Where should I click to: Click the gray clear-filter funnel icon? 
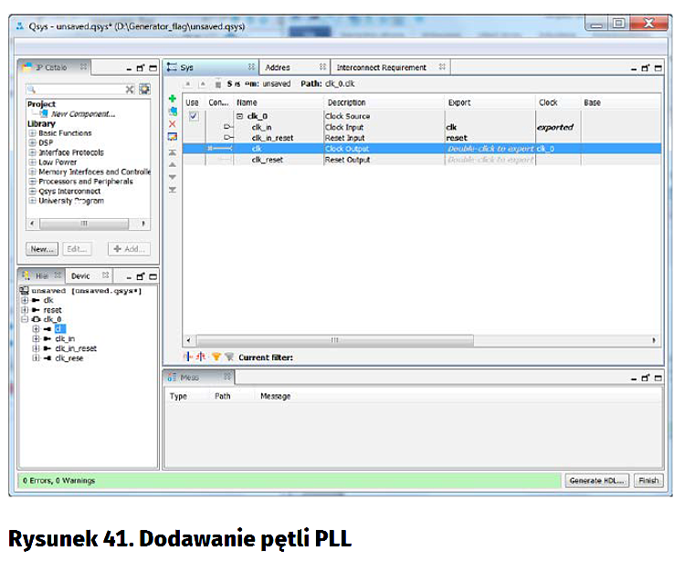coord(229,357)
